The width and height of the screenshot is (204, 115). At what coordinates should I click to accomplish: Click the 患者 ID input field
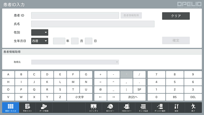[x=75, y=16]
